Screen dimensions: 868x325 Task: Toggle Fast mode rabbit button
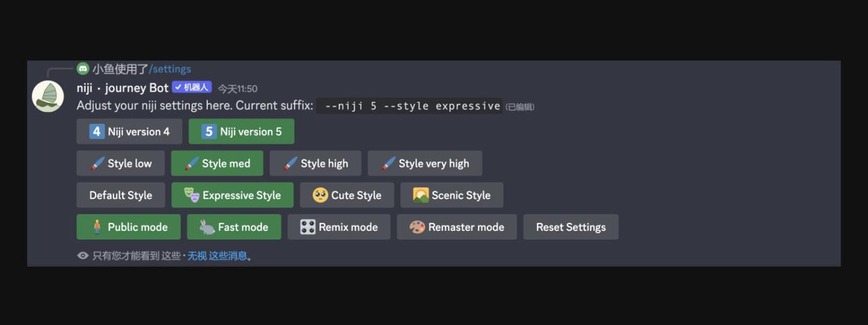pyautogui.click(x=234, y=227)
